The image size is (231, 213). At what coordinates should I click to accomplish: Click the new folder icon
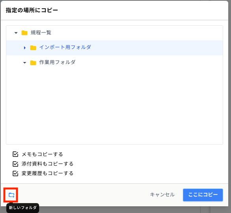(11, 195)
